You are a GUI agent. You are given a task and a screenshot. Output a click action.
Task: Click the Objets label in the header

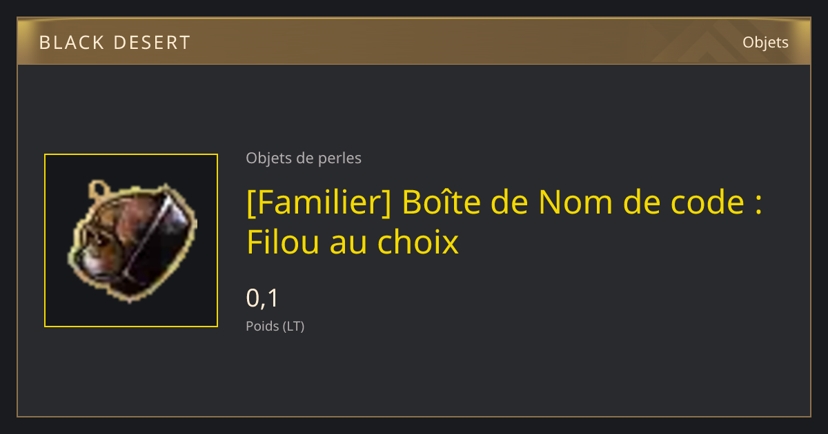pyautogui.click(x=765, y=43)
